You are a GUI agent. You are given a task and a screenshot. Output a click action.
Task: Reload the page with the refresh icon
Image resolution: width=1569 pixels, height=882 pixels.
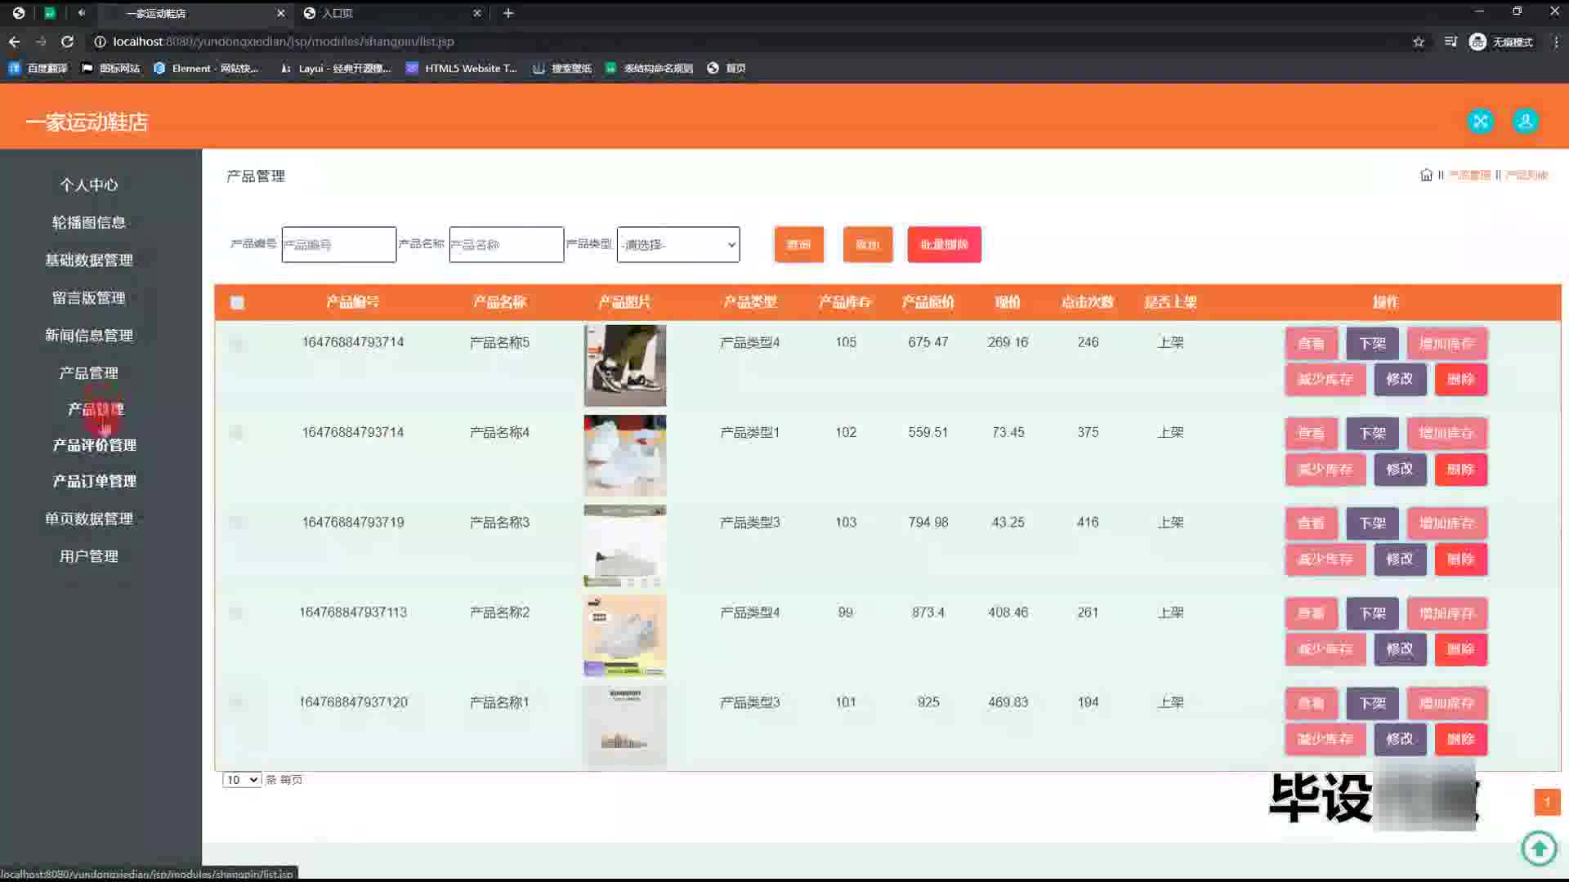point(68,42)
